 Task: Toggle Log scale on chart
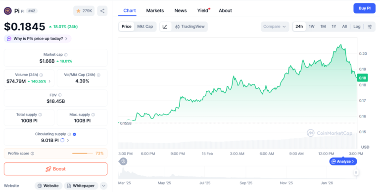357,27
